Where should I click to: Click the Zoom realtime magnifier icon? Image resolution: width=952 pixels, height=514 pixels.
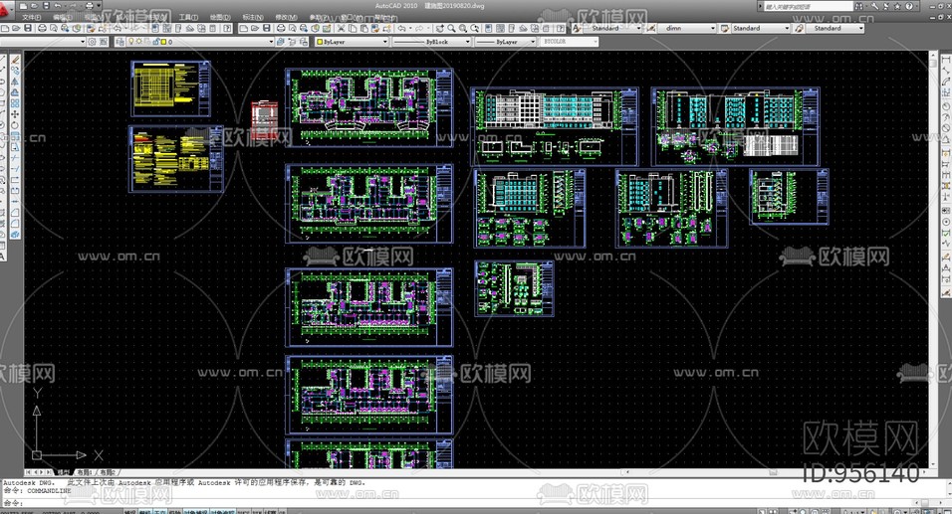451,28
